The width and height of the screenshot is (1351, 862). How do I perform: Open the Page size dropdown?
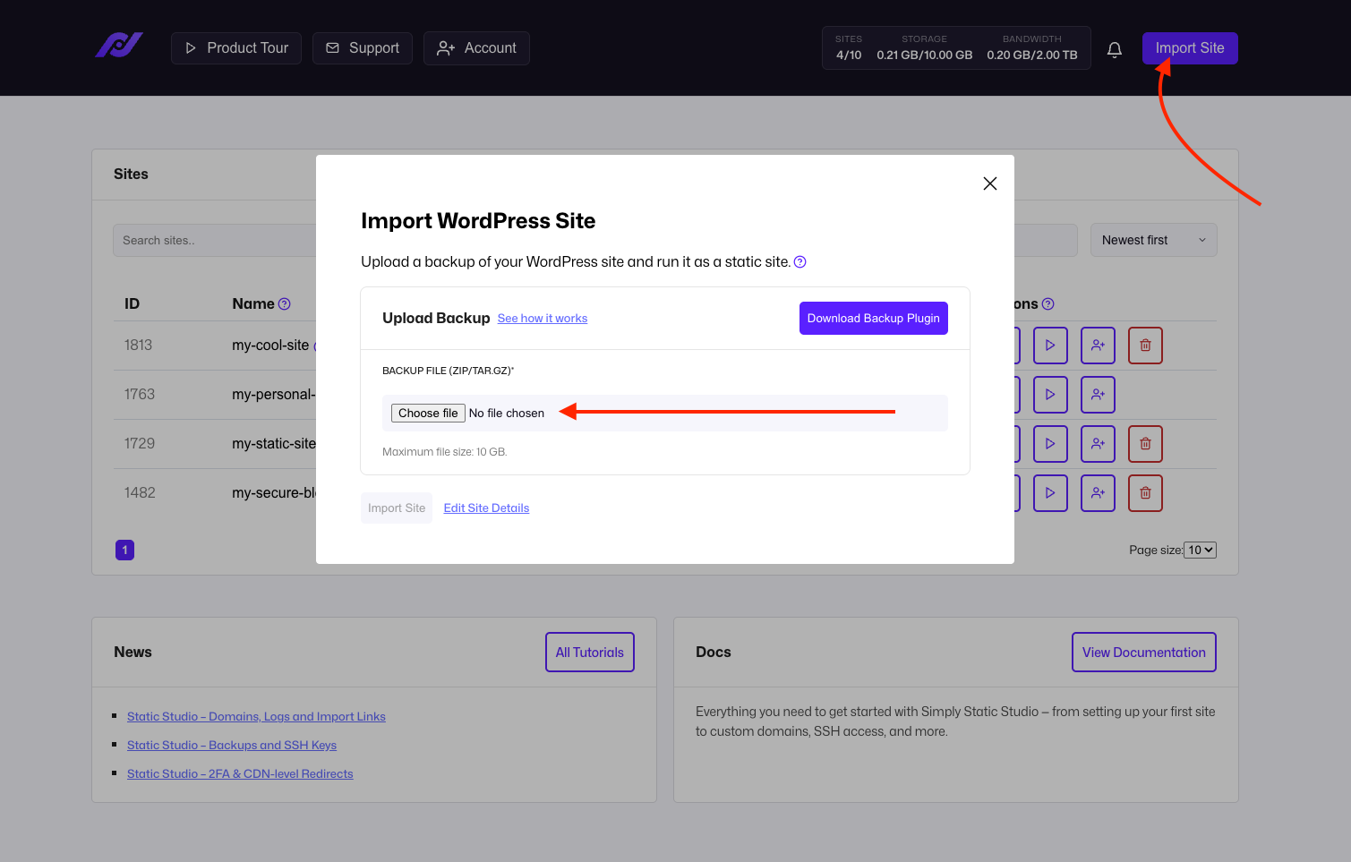(1200, 550)
